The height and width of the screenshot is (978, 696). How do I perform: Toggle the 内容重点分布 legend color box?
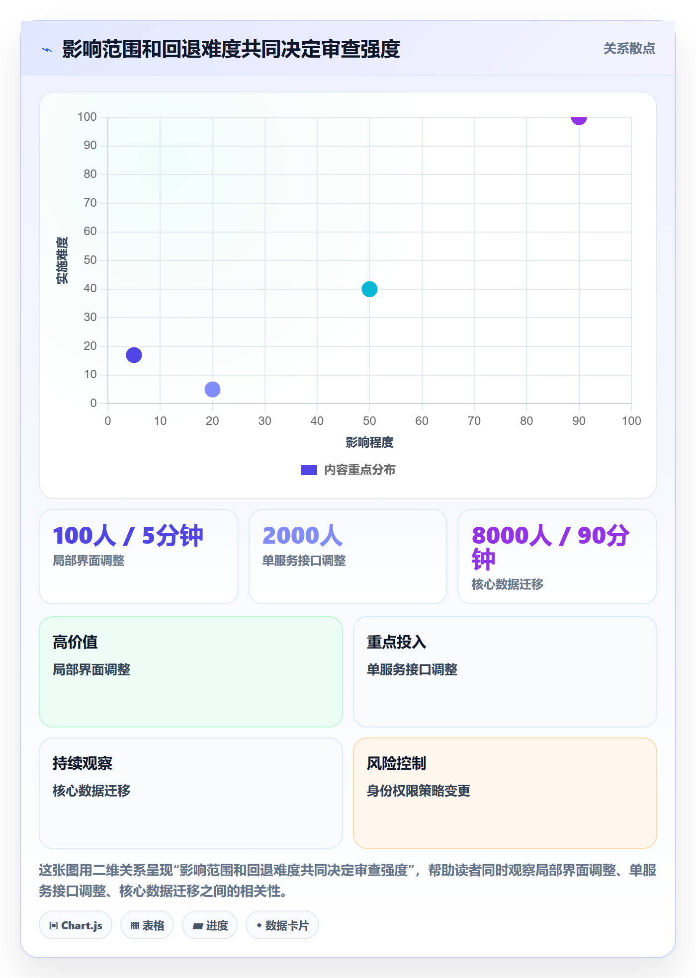pyautogui.click(x=309, y=470)
